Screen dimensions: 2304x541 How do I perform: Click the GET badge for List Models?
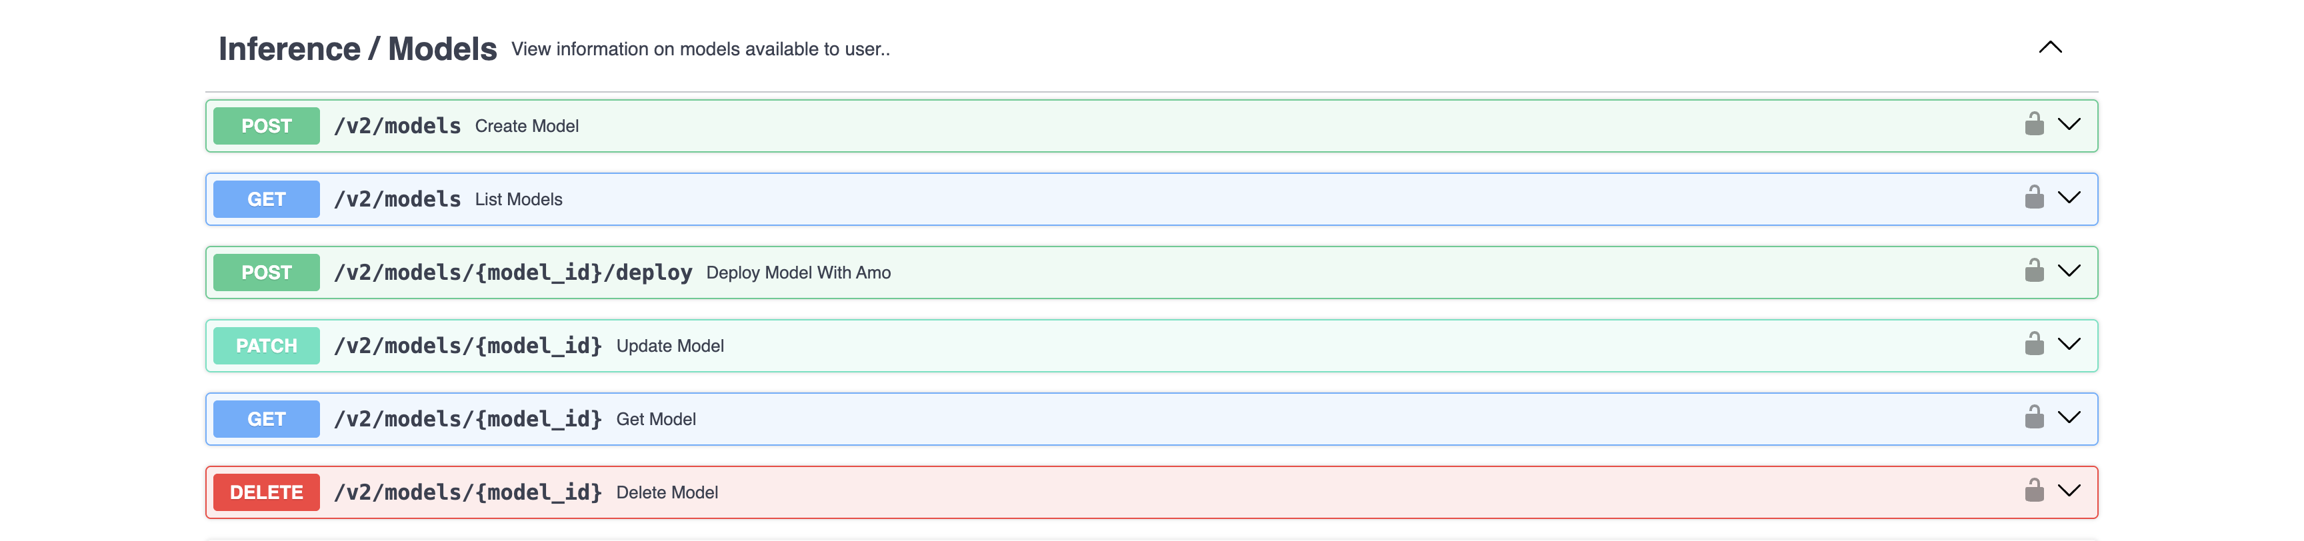pos(267,199)
